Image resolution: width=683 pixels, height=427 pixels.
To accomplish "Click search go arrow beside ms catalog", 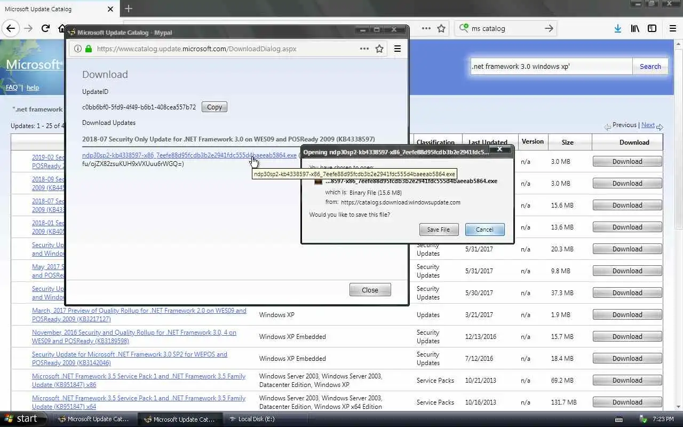I will pos(549,28).
